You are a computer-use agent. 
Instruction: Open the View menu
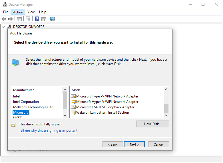pos(31,12)
